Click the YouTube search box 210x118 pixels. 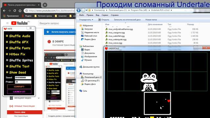(x=56, y=23)
